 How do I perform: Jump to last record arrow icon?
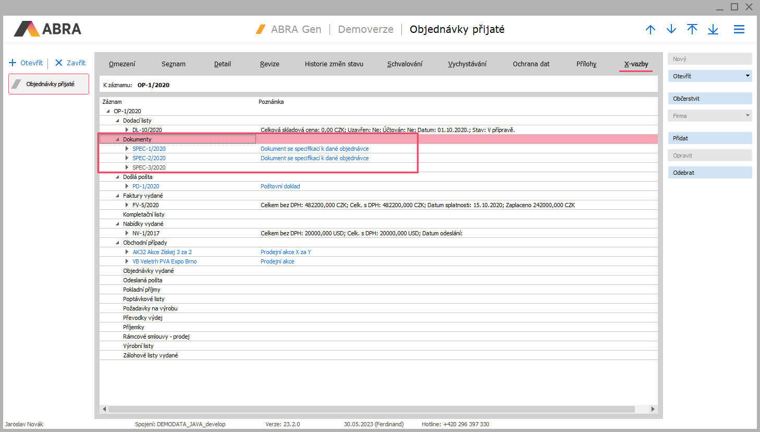click(x=713, y=29)
